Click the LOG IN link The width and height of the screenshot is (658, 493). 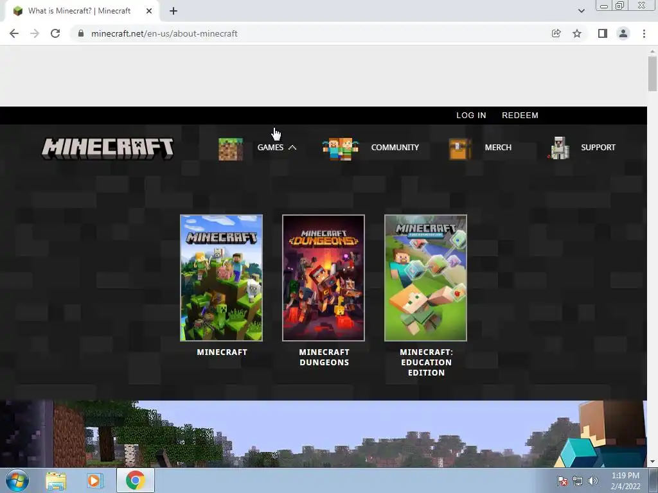pyautogui.click(x=471, y=116)
